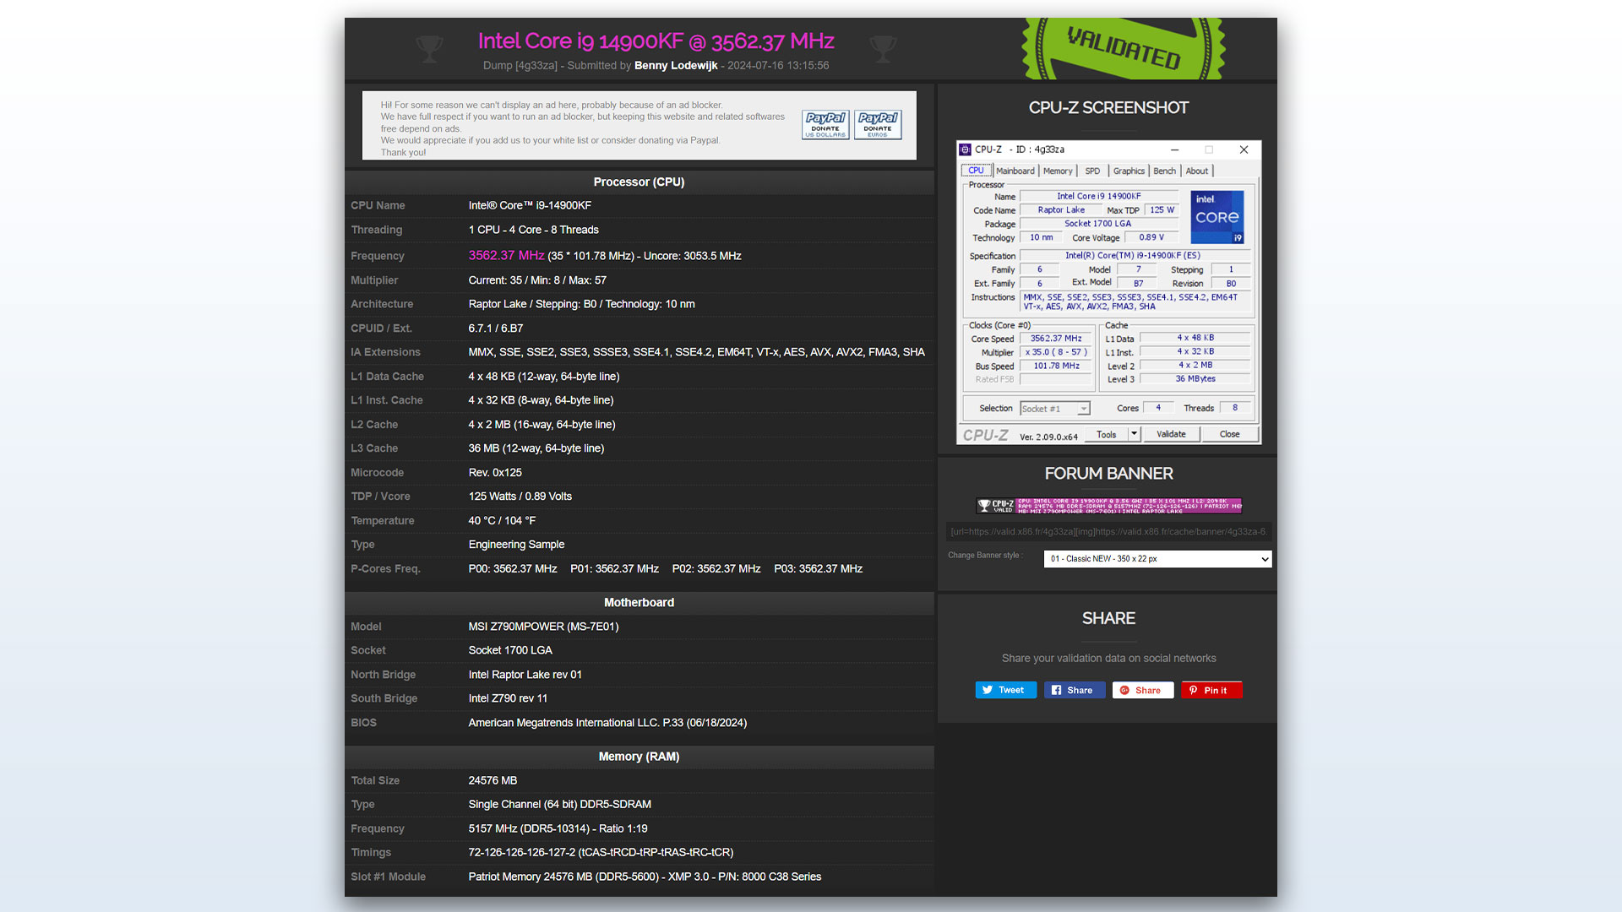The width and height of the screenshot is (1622, 912).
Task: Click the Socket 1700 LGA motherboard value
Action: [510, 650]
